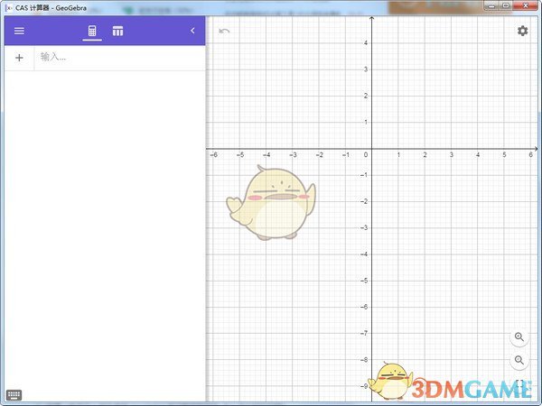Switch to the Algebra calculator tab
The height and width of the screenshot is (406, 542).
pos(92,31)
